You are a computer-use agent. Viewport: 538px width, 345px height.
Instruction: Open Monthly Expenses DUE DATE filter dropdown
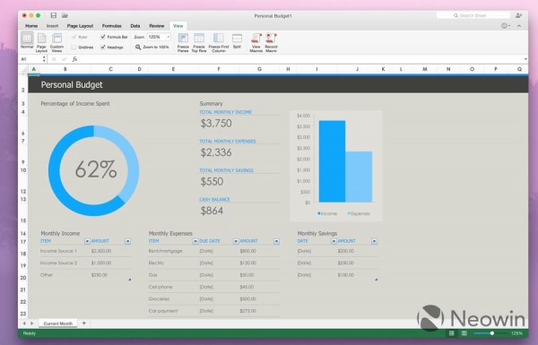point(236,241)
